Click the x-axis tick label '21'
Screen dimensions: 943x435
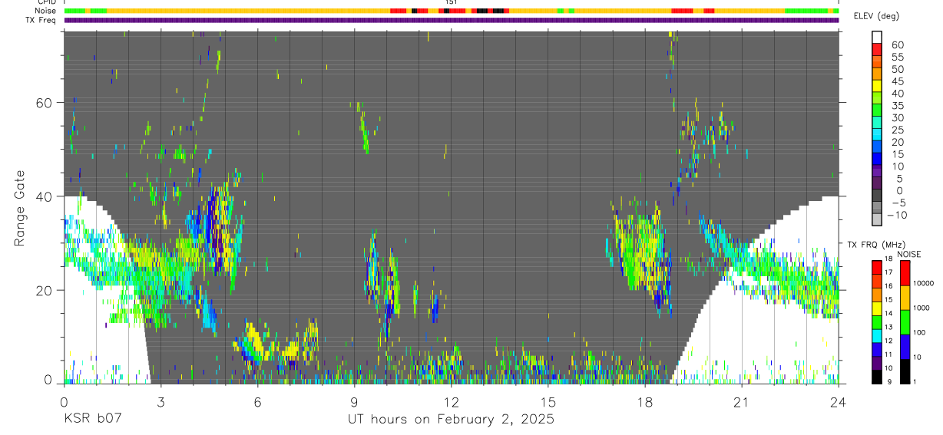(741, 401)
